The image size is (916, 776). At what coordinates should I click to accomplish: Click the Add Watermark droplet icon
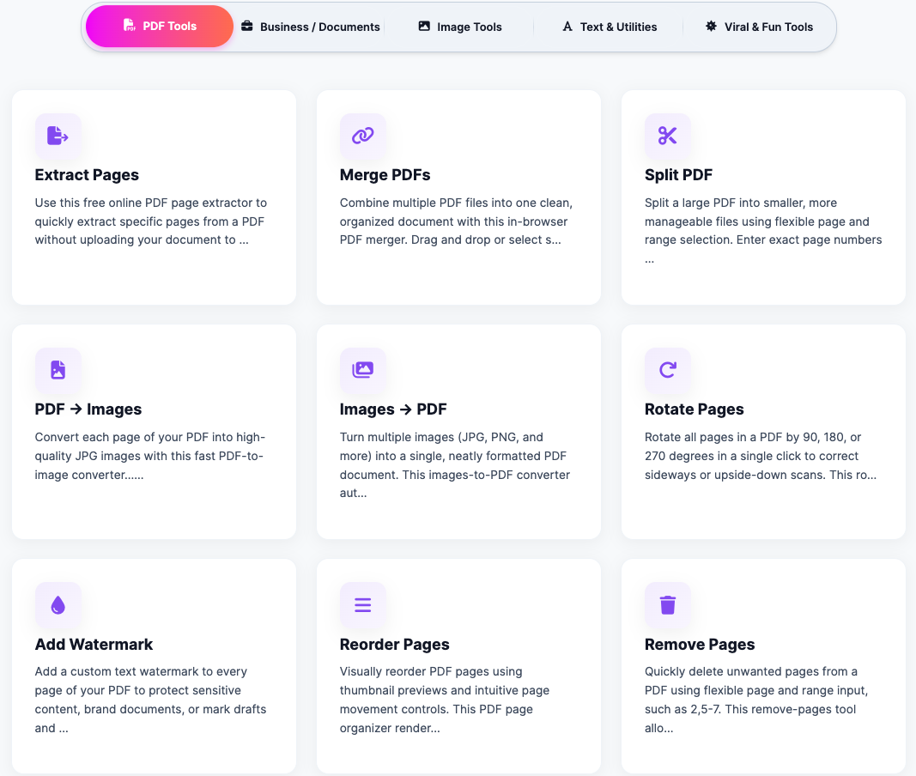click(x=58, y=604)
